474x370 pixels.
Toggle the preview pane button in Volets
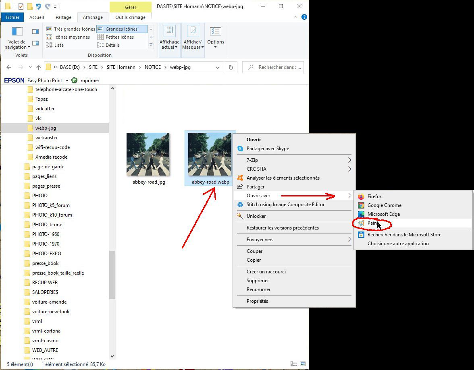pyautogui.click(x=35, y=31)
